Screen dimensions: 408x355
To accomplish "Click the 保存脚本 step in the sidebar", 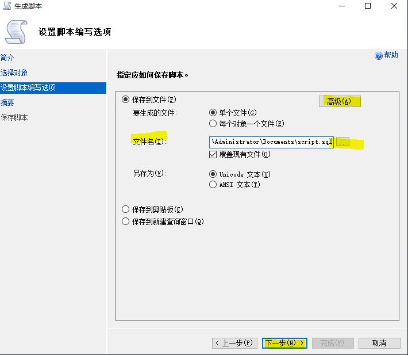I will (14, 117).
